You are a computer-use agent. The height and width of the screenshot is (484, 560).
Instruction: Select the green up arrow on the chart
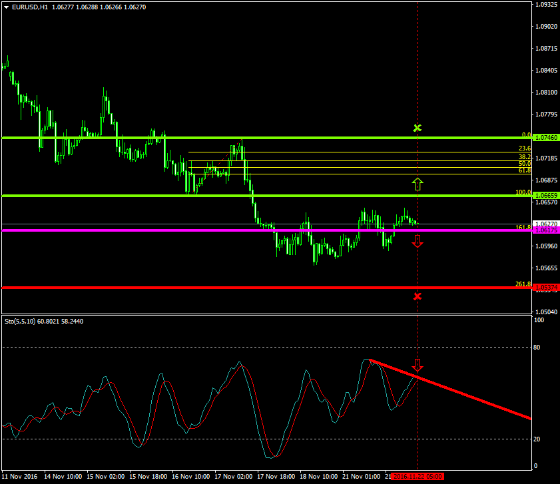click(x=418, y=184)
